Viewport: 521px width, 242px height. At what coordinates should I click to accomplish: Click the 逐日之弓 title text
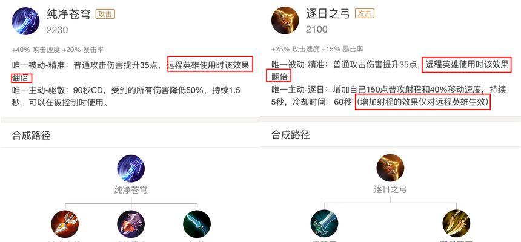click(328, 13)
